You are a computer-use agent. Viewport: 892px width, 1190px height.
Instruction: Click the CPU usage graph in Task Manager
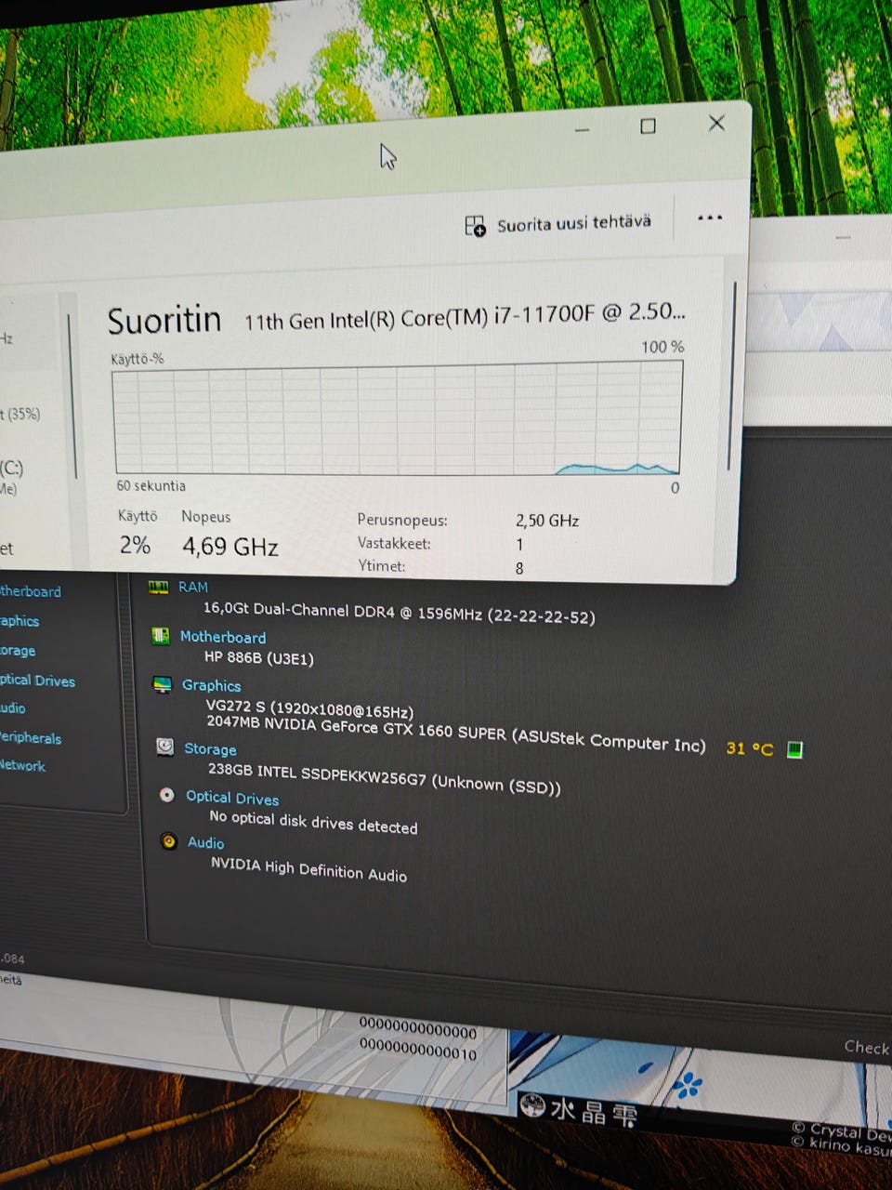397,418
